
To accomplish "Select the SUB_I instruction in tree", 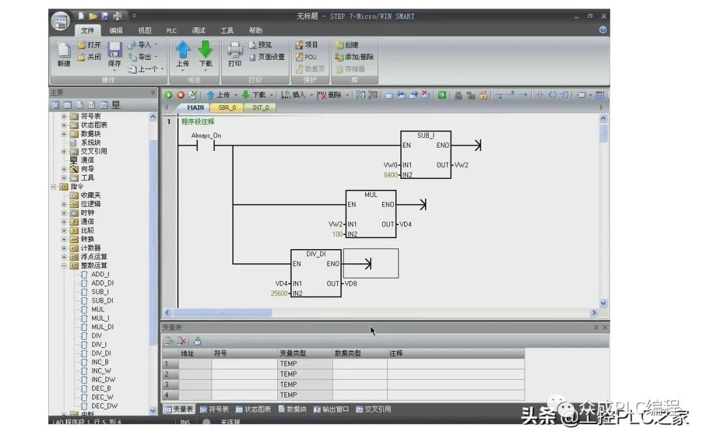I will click(100, 292).
